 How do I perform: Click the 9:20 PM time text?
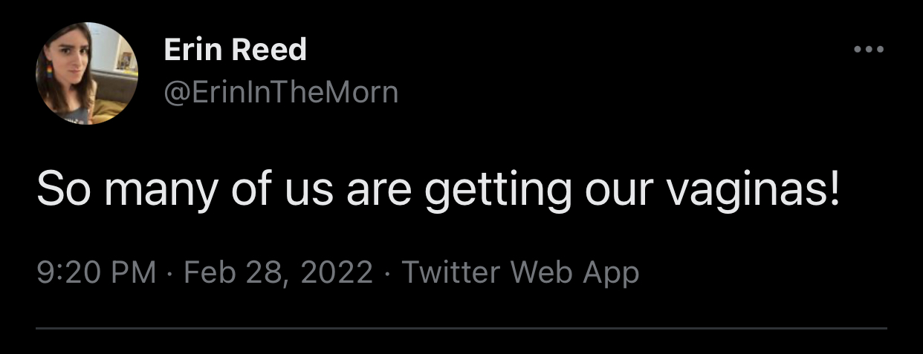pos(96,273)
